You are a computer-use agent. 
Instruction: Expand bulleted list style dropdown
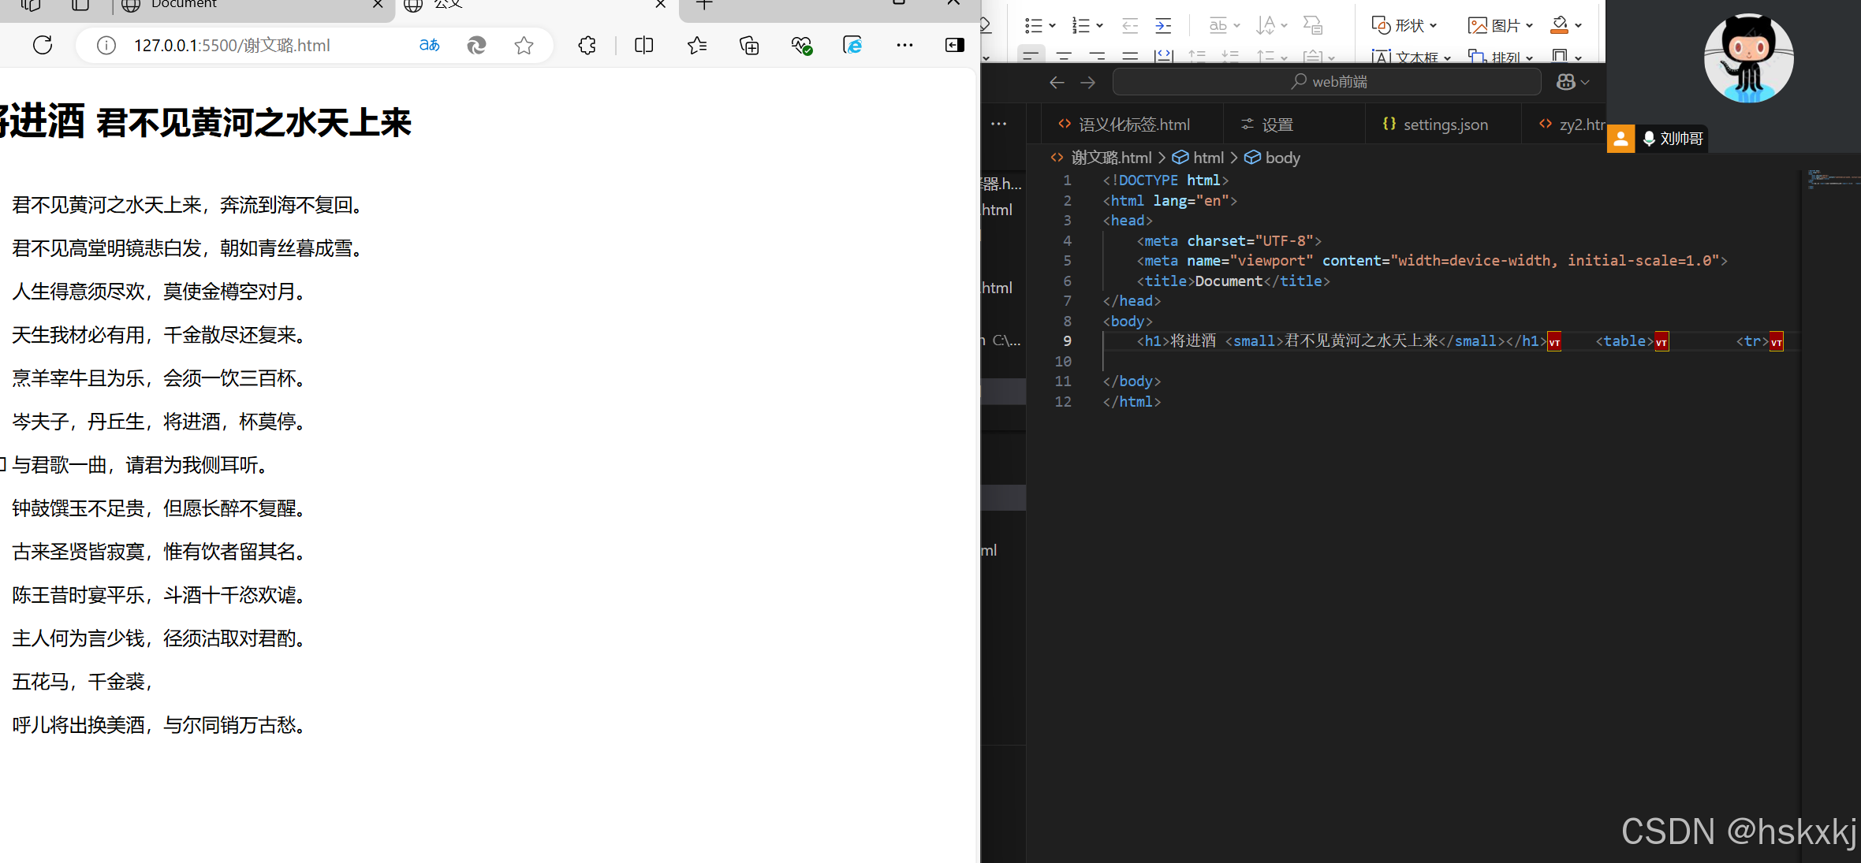tap(1053, 26)
